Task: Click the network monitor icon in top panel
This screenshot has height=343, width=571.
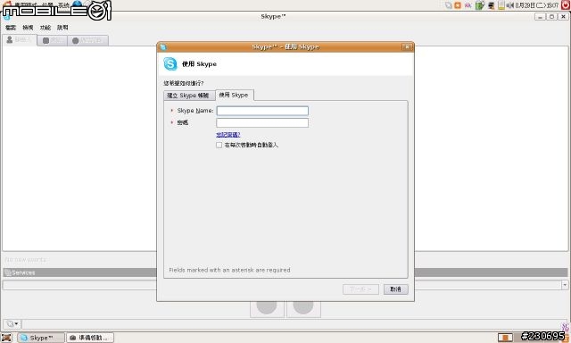Action: tap(492, 5)
